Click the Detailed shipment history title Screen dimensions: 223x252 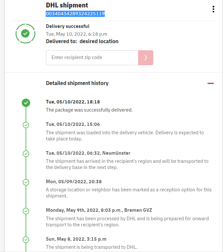77,83
